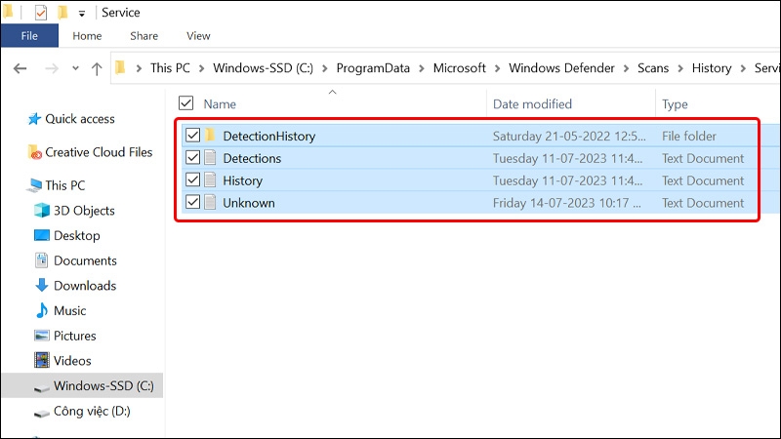Navigate to Windows Defender in breadcrumb

[x=561, y=68]
